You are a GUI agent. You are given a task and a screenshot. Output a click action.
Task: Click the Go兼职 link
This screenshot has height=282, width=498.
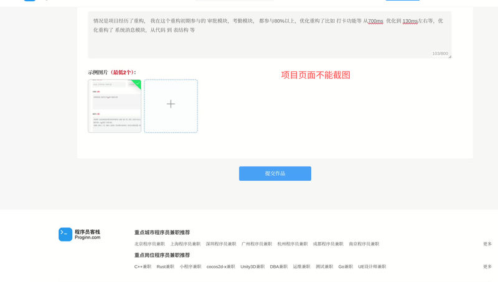[x=345, y=266]
